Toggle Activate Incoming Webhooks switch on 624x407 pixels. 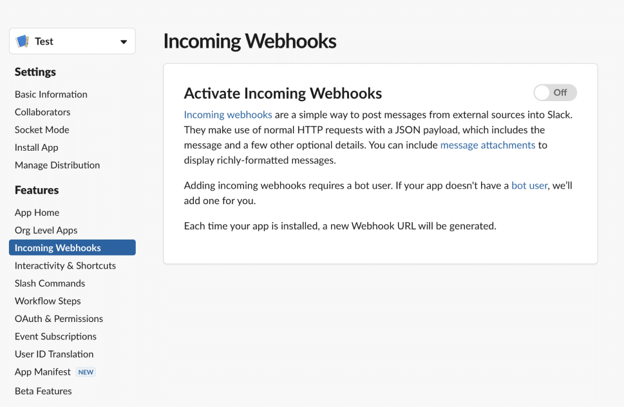tap(554, 93)
